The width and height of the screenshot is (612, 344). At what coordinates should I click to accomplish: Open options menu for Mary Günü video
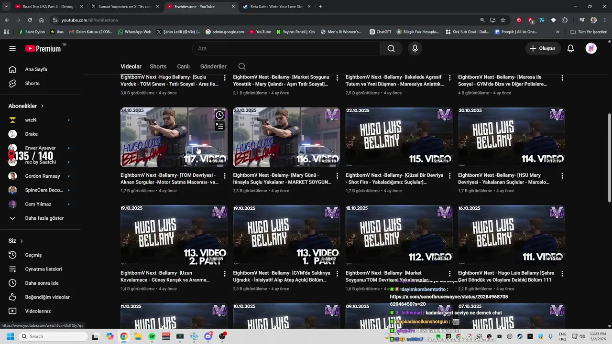[x=337, y=176]
